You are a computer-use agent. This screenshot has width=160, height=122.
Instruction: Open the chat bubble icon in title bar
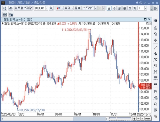[x=141, y=3]
